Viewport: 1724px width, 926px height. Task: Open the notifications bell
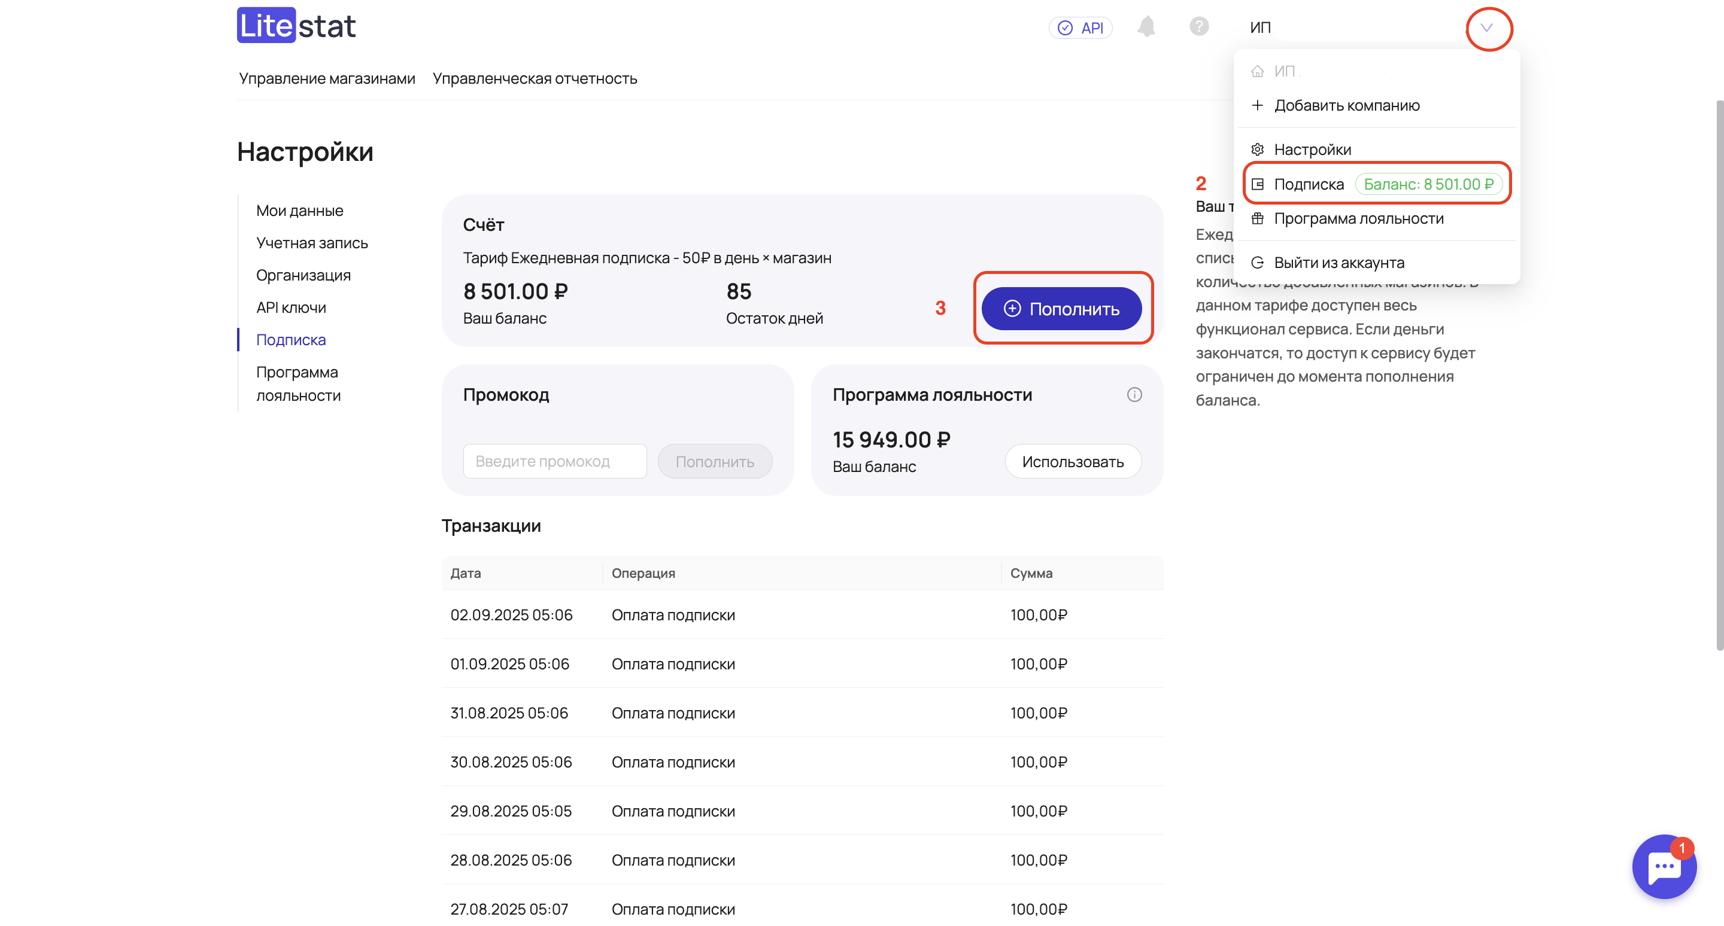pyautogui.click(x=1146, y=27)
